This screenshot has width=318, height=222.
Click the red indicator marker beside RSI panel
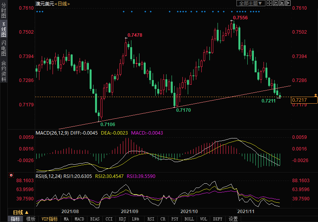(11, 176)
